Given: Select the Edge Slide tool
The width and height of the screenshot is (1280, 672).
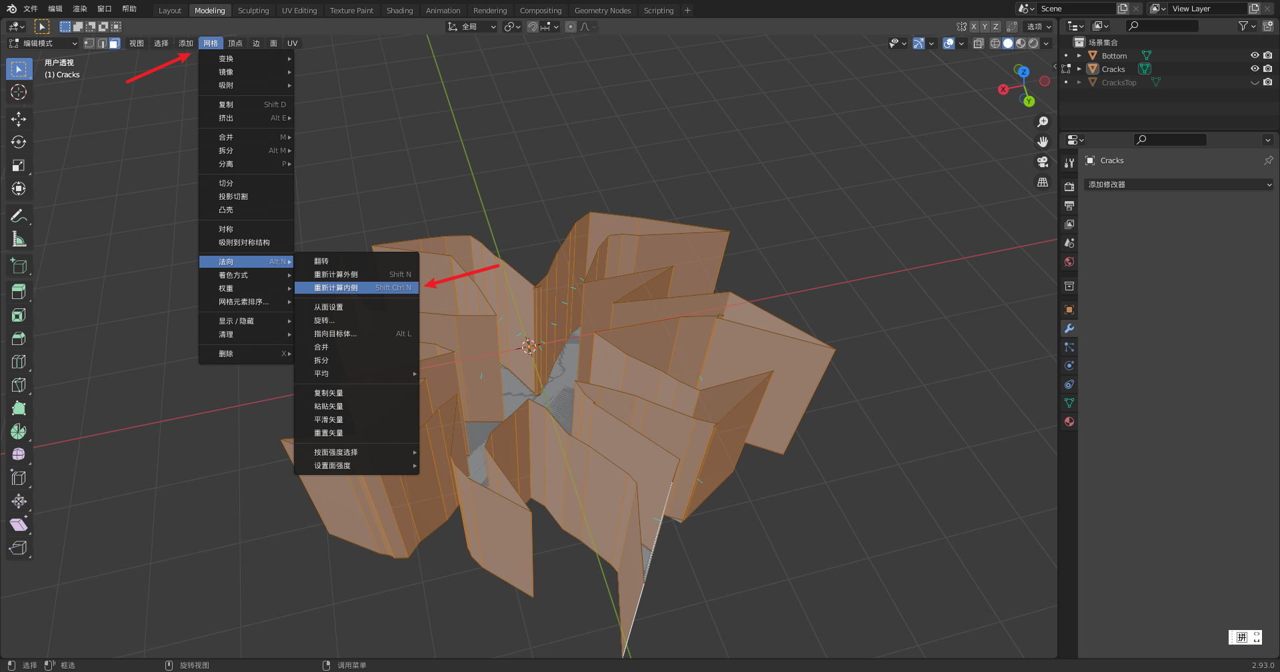Looking at the screenshot, I should (x=19, y=478).
